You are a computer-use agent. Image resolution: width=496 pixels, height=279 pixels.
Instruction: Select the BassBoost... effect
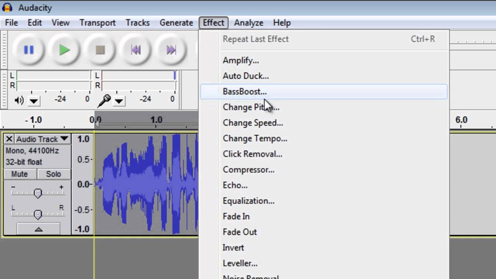[x=324, y=92]
